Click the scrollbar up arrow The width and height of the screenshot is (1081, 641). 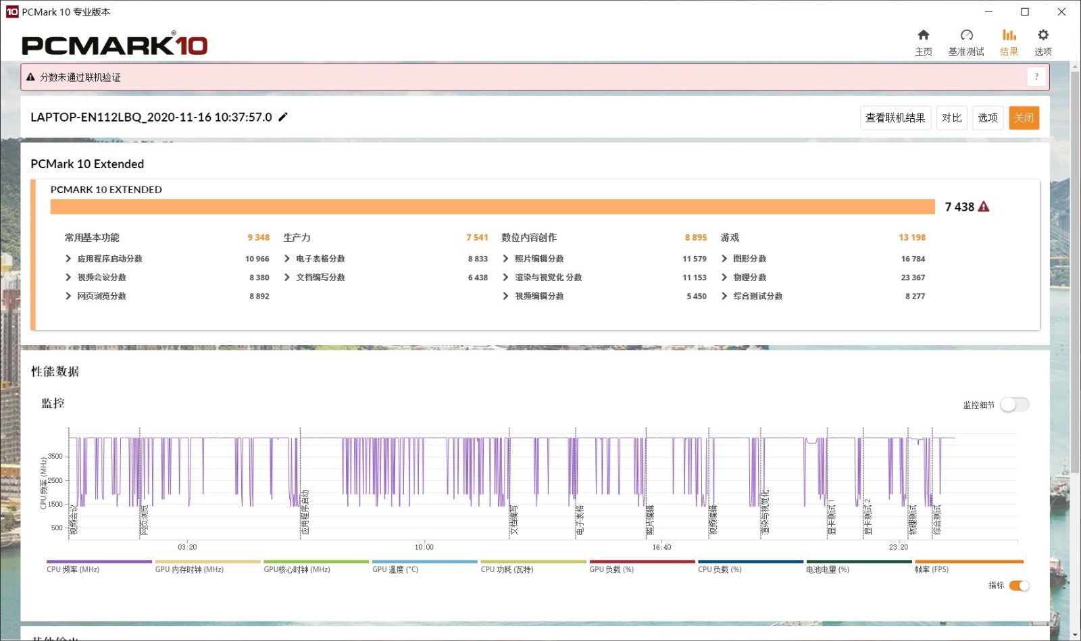(1075, 66)
